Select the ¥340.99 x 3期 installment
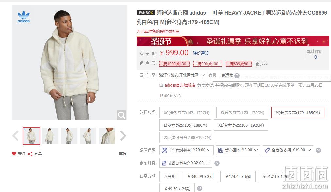This screenshot has height=192, width=331. click(x=200, y=176)
